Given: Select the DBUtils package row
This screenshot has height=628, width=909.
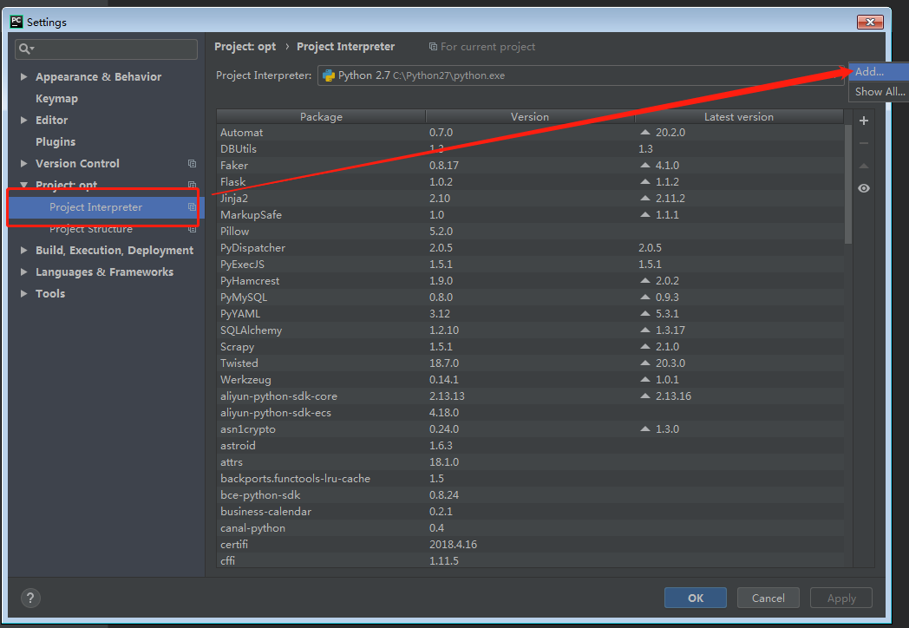Looking at the screenshot, I should (x=530, y=148).
